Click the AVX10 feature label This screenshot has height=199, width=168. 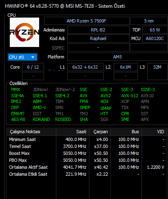147,96
